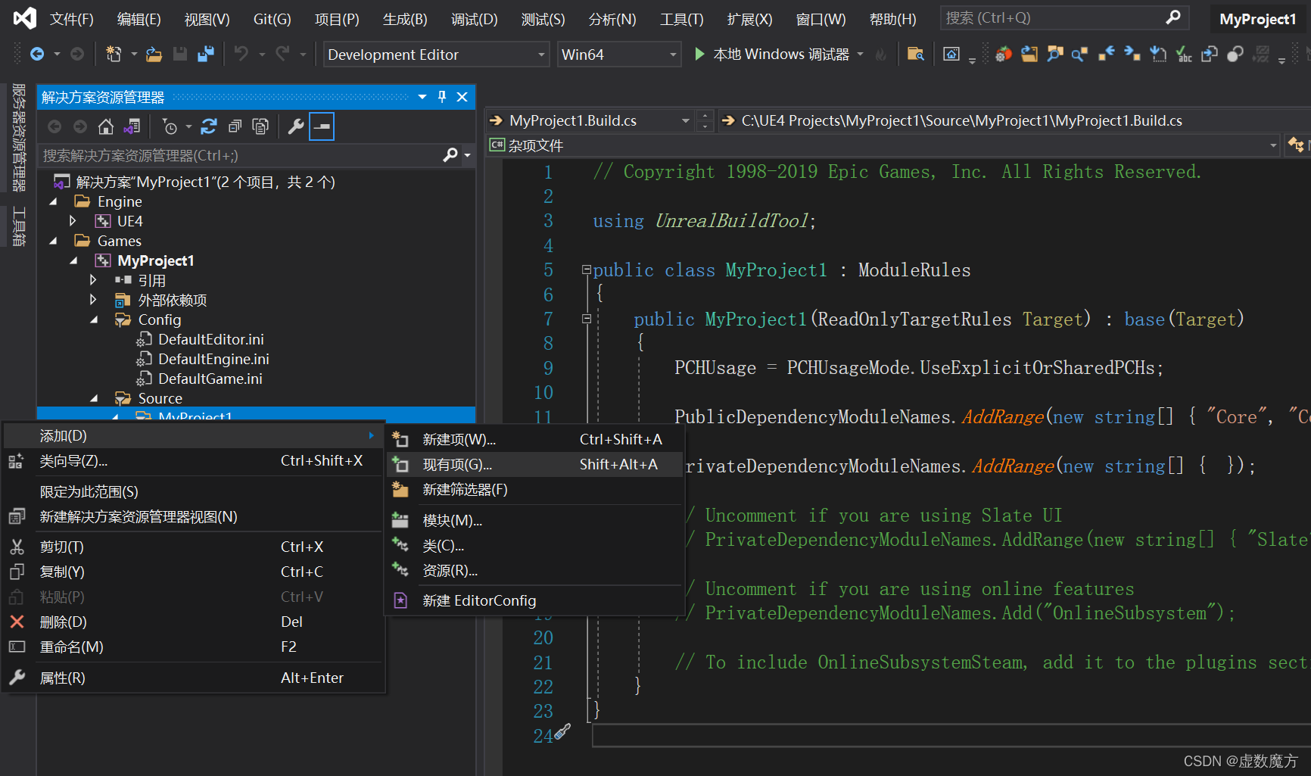The width and height of the screenshot is (1311, 776).
Task: Click the search icon in quick launch box
Action: (x=1172, y=17)
